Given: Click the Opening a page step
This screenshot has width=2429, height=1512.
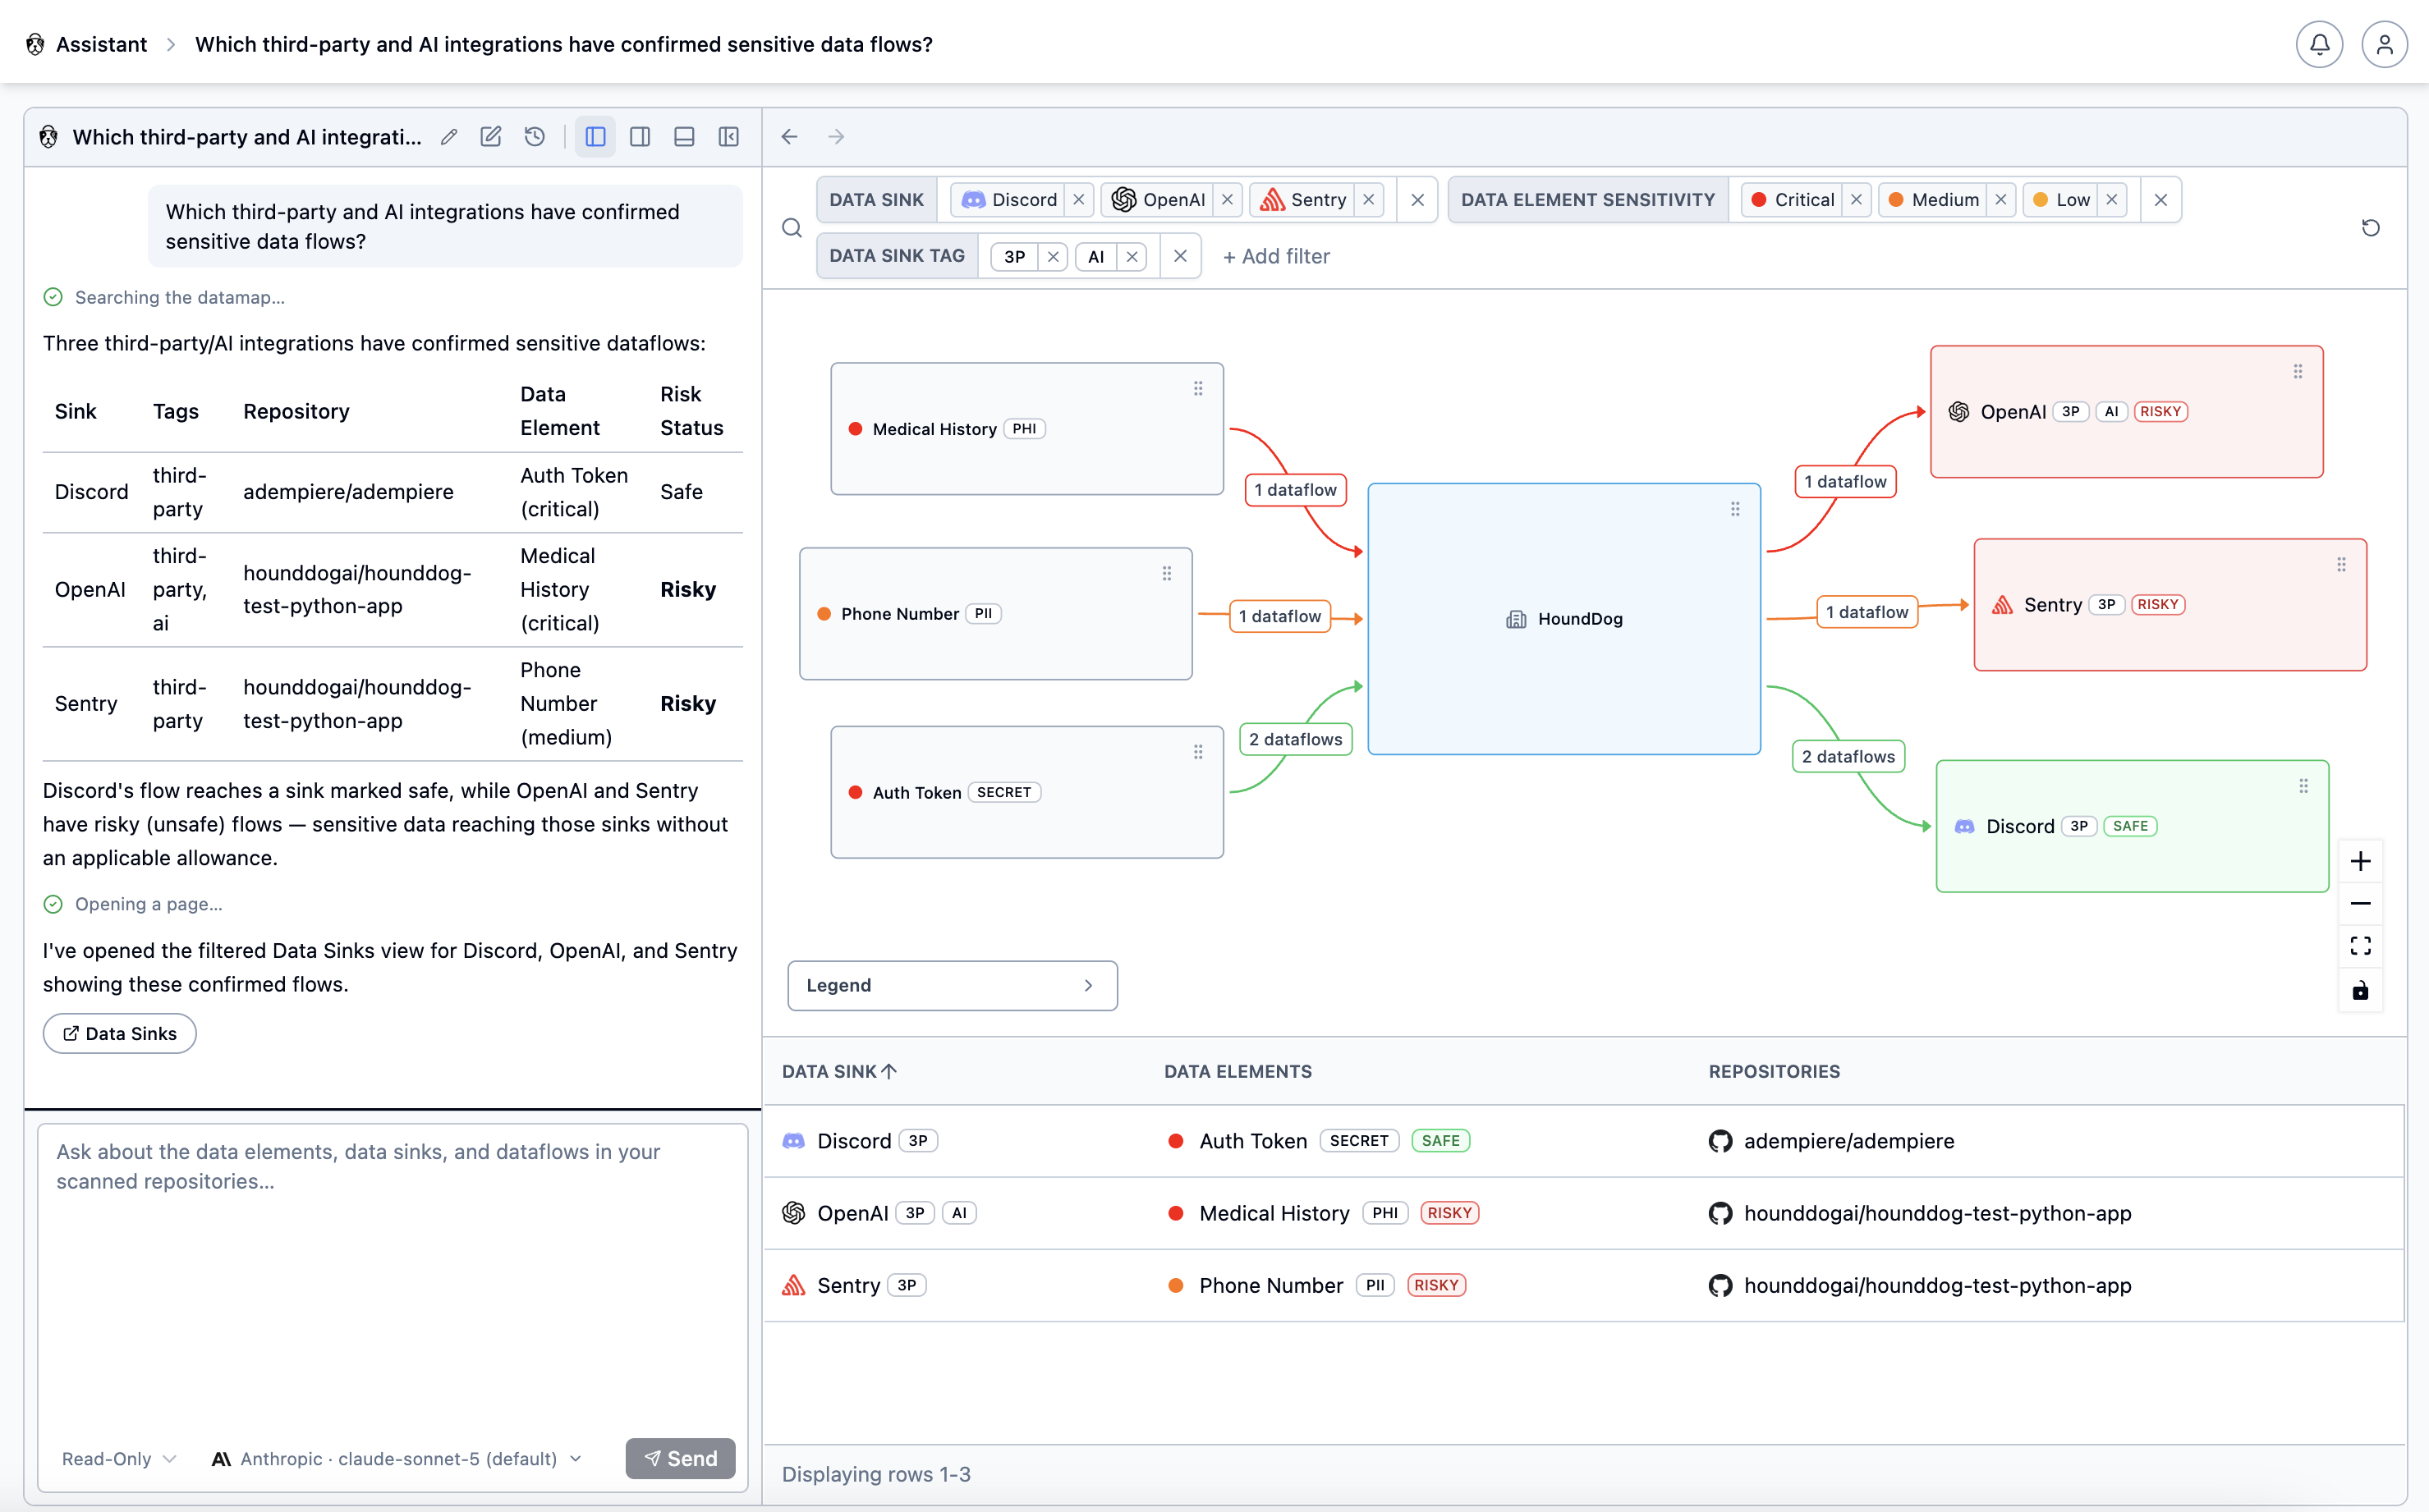Looking at the screenshot, I should 134,904.
